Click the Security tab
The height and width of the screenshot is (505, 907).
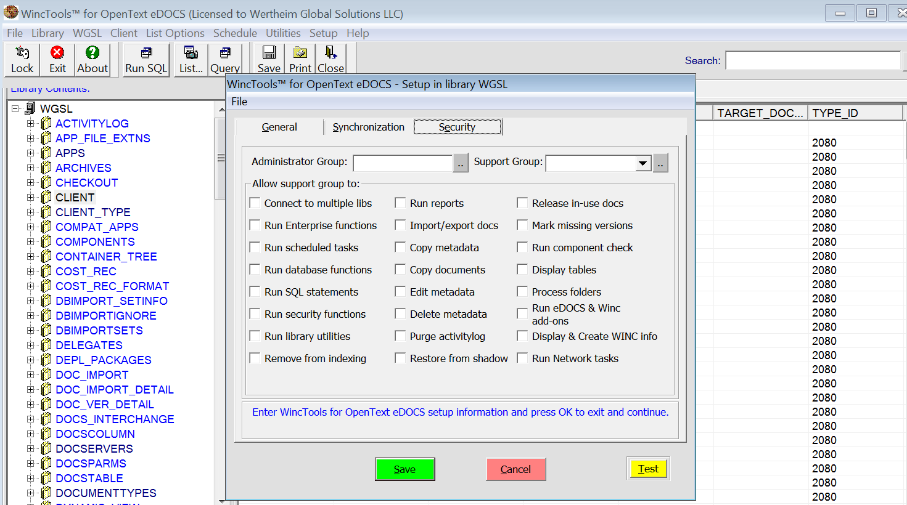point(457,127)
